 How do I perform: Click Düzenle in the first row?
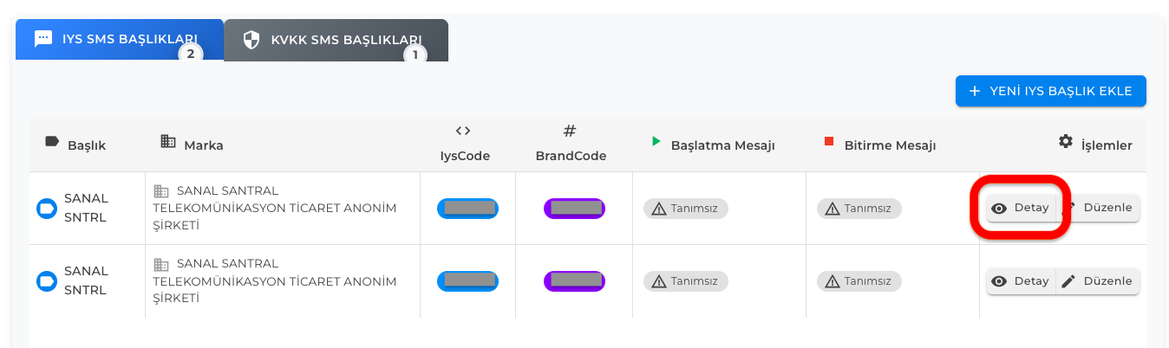click(1098, 208)
